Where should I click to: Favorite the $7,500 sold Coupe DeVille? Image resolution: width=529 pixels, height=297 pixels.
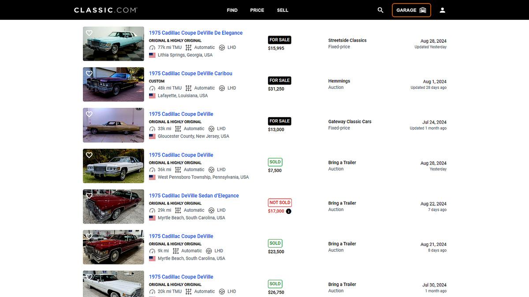point(89,155)
